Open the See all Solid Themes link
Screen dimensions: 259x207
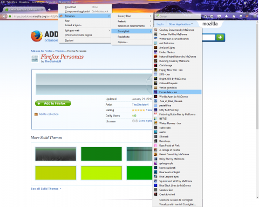(x=46, y=189)
